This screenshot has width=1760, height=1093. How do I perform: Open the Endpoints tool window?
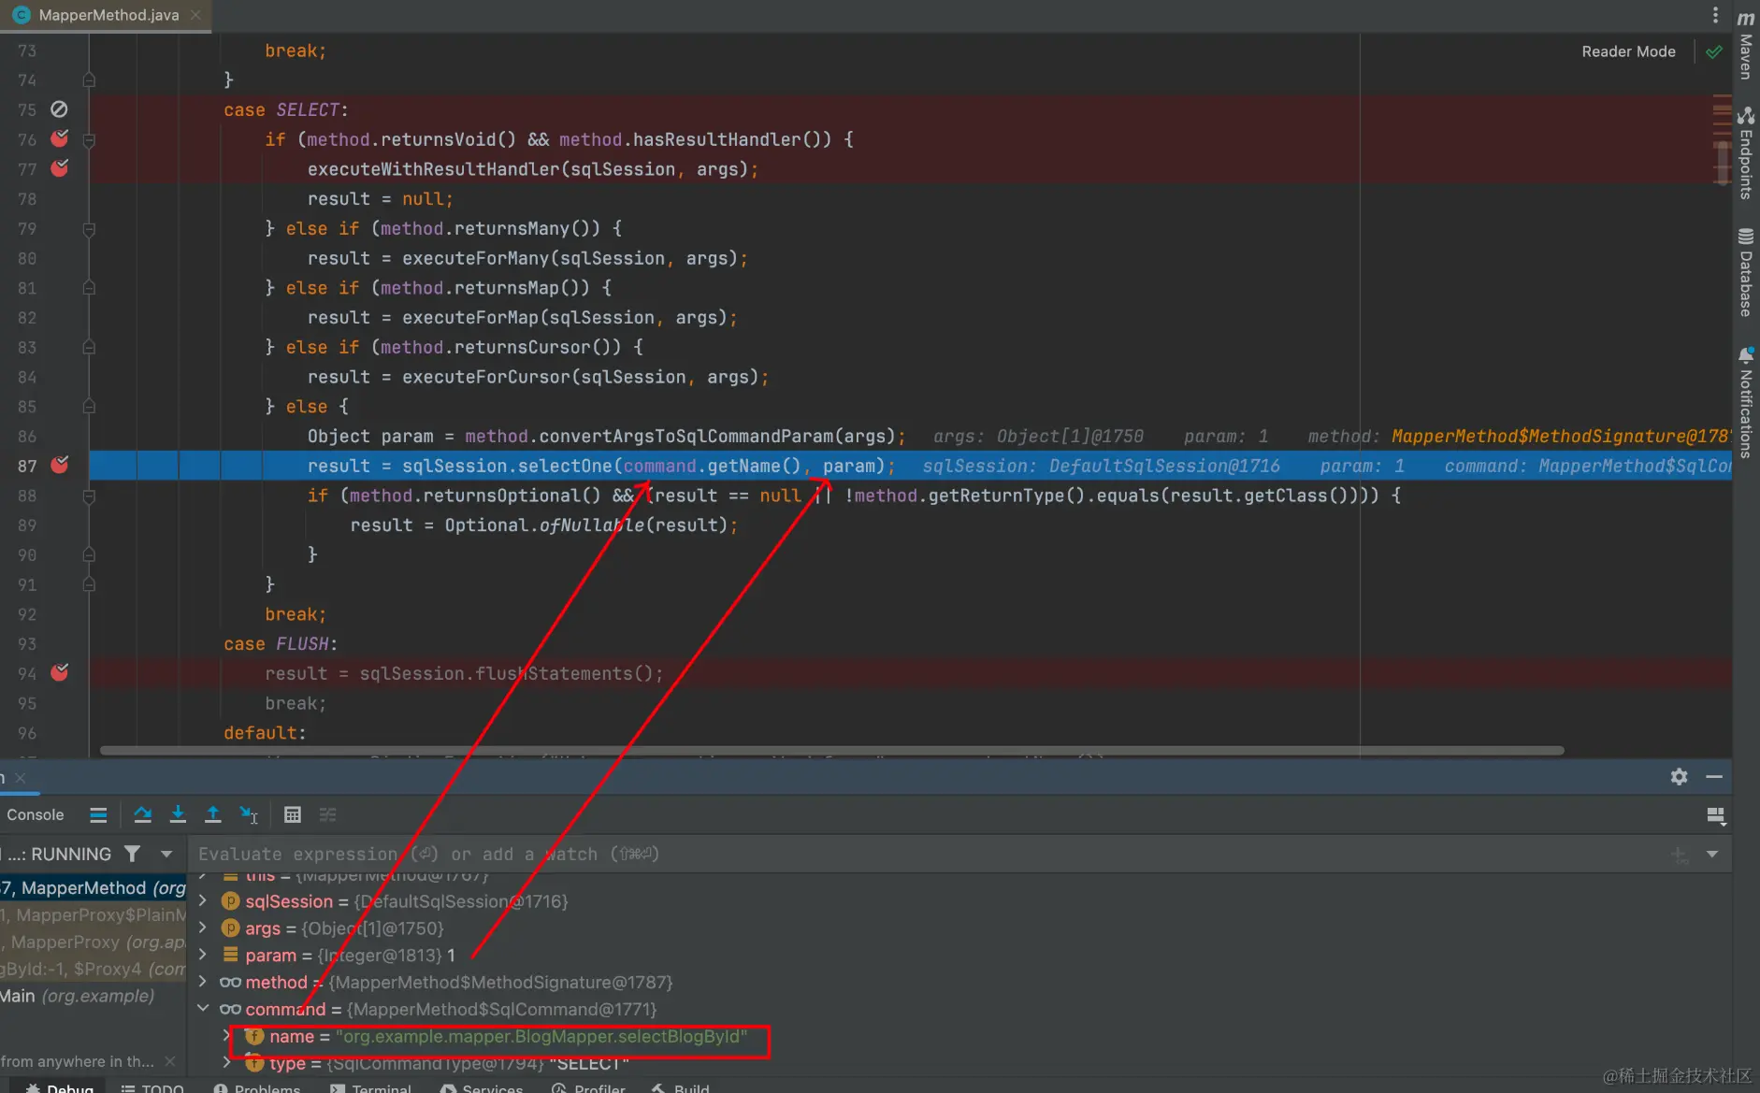point(1746,153)
